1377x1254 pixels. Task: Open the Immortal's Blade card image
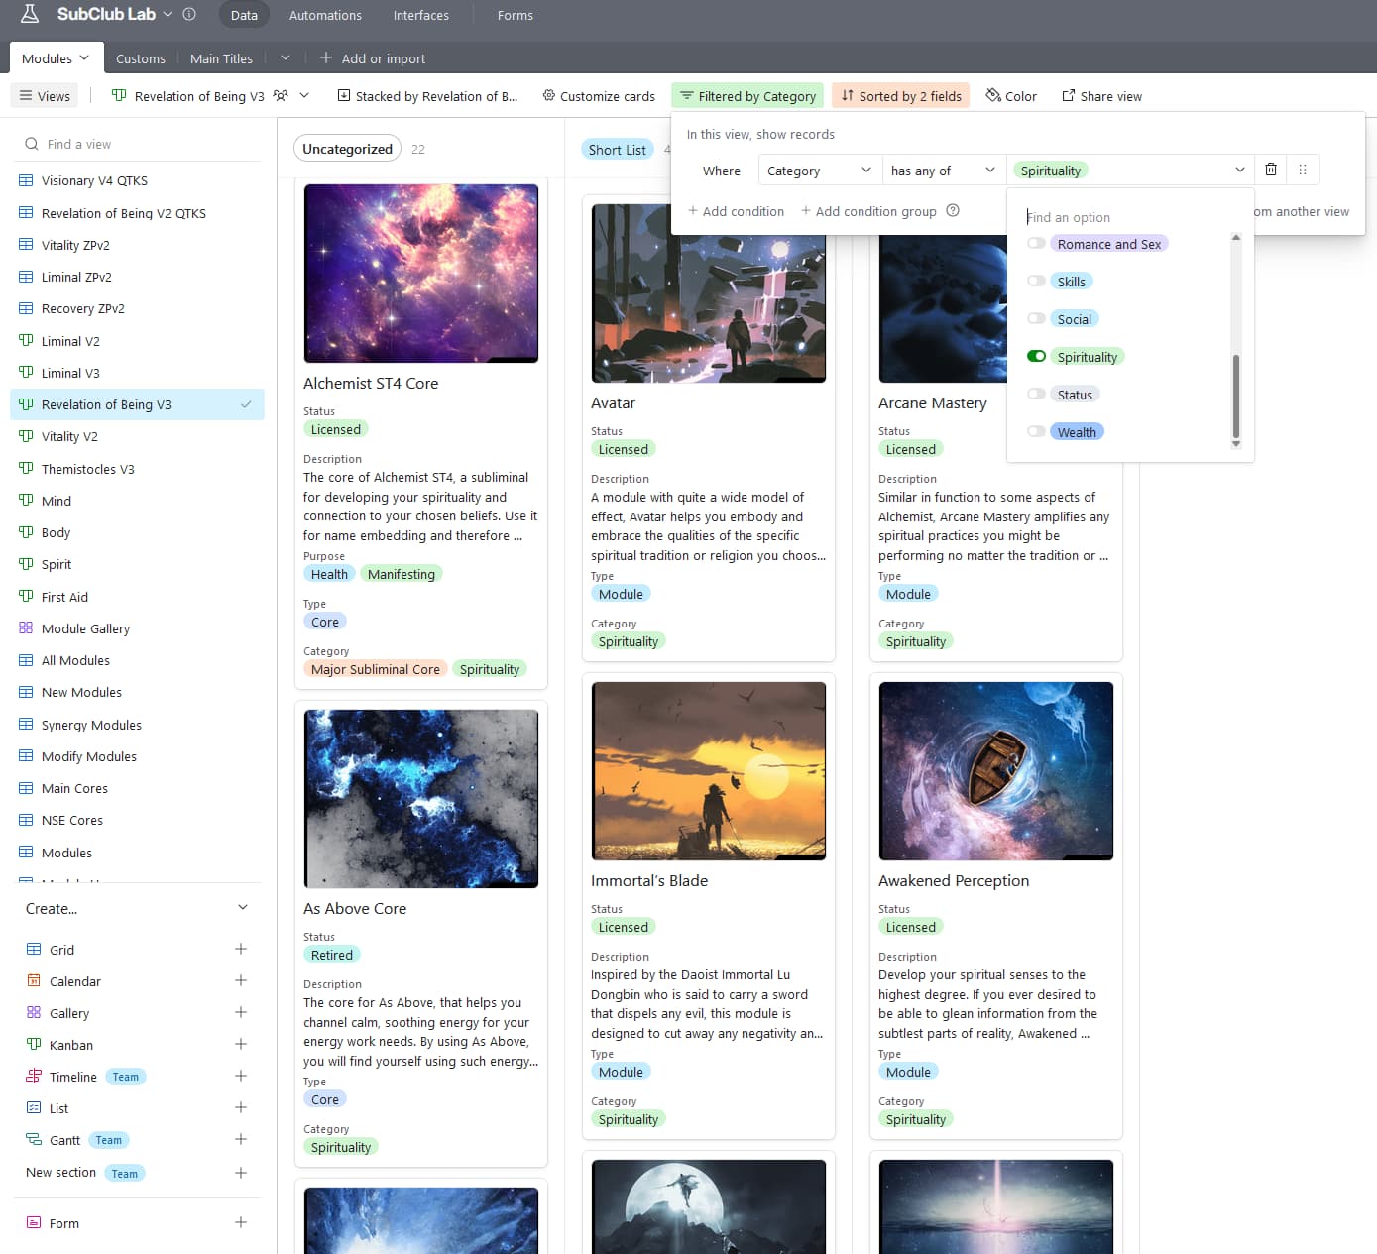tap(709, 771)
